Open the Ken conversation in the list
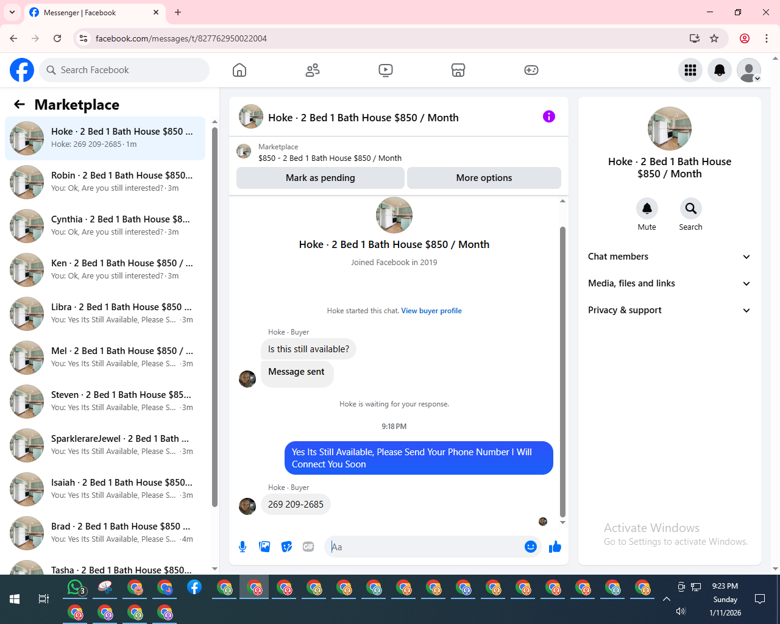Image resolution: width=780 pixels, height=624 pixels. 105,270
